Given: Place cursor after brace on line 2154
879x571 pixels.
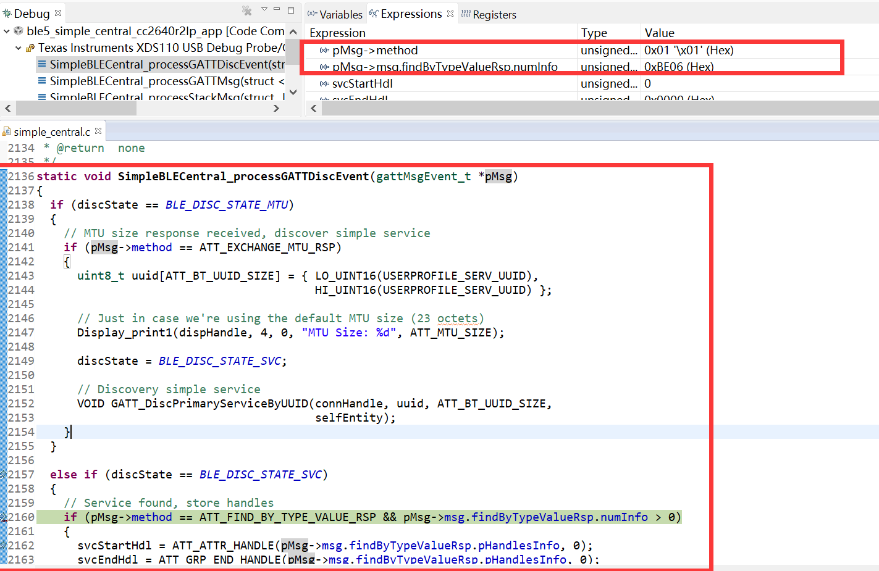Looking at the screenshot, I should coord(71,431).
